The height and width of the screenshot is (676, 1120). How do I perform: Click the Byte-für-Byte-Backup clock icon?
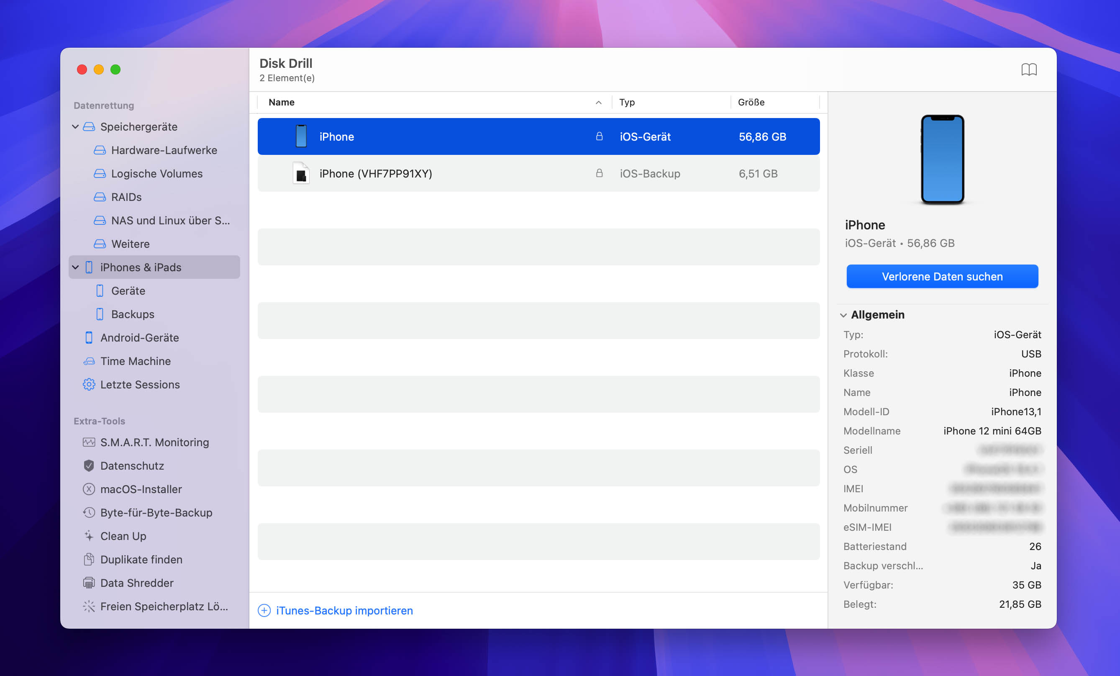point(89,513)
